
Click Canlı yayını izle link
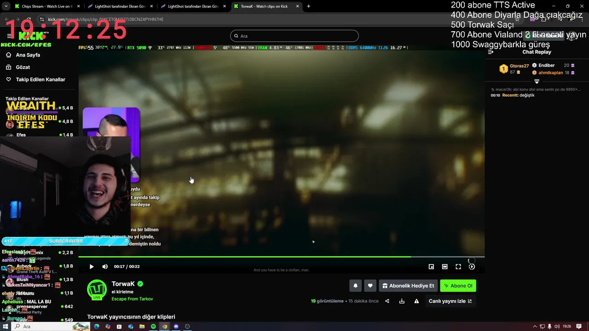[x=450, y=301]
